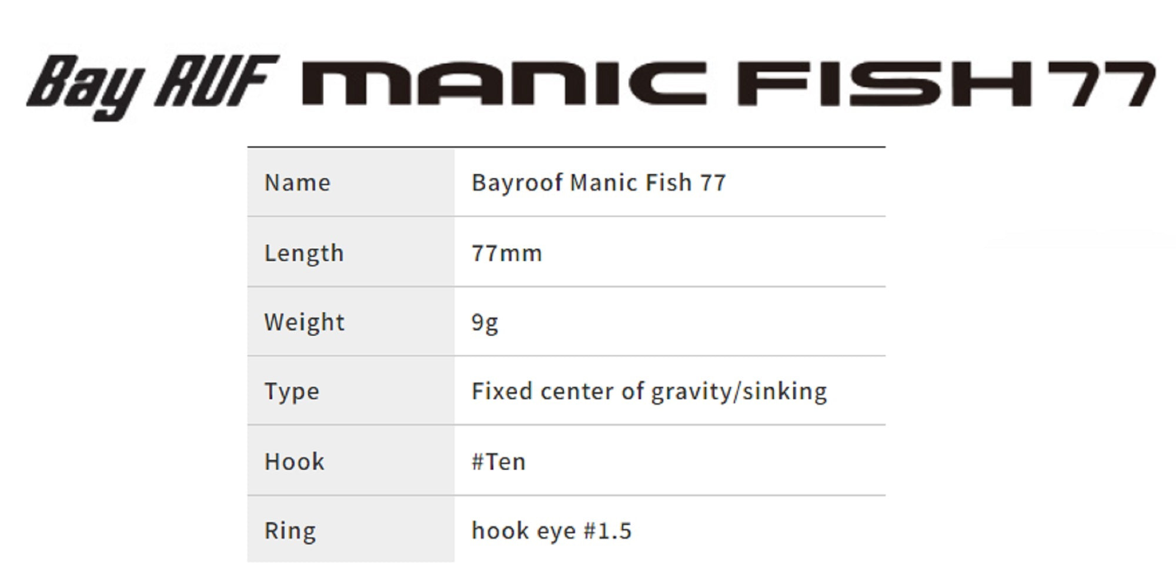Click the italic 'RUF' logo text
This screenshot has width=1176, height=565.
pos(216,81)
